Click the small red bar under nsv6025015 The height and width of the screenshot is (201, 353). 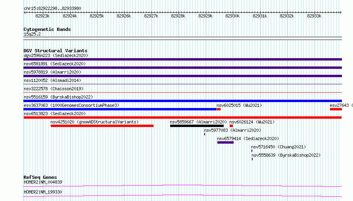coord(219,109)
